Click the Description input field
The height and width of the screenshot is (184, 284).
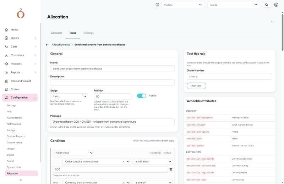click(112, 83)
